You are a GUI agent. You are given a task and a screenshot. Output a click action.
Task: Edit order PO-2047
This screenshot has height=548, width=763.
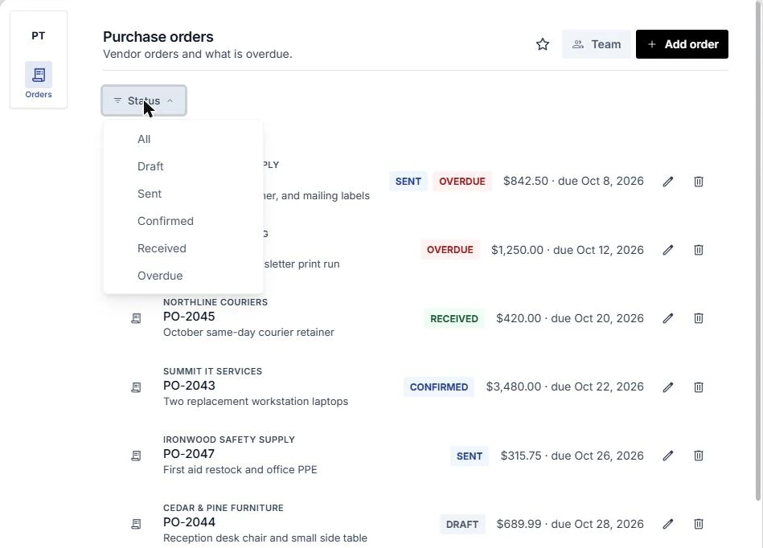pos(668,456)
